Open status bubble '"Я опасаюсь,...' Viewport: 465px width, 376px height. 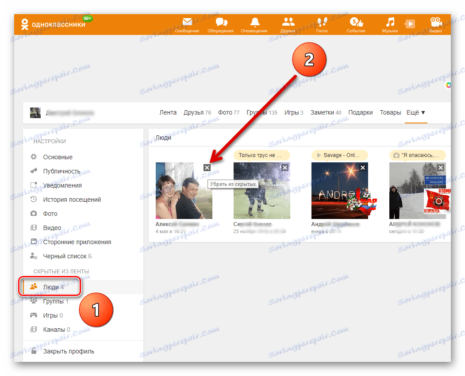coord(418,155)
